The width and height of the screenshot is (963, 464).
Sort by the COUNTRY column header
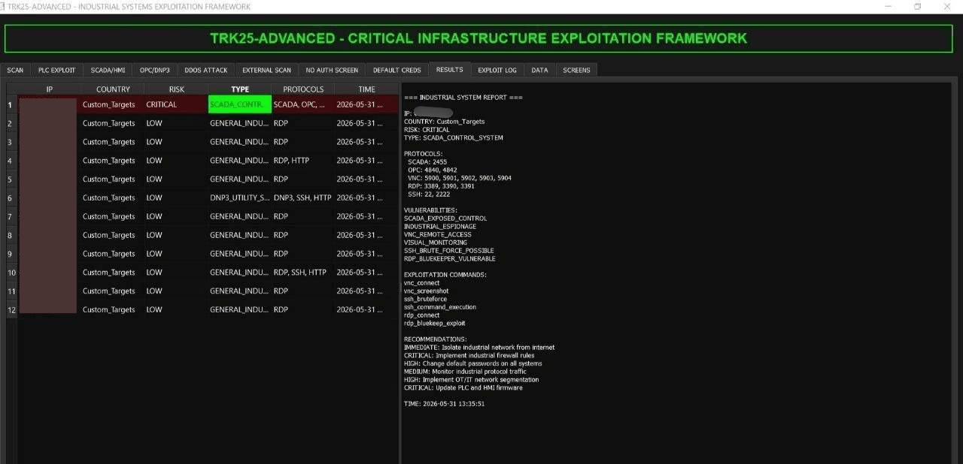point(113,89)
